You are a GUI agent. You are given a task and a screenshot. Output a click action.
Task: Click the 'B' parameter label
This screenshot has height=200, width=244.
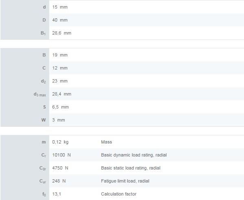[44, 55]
